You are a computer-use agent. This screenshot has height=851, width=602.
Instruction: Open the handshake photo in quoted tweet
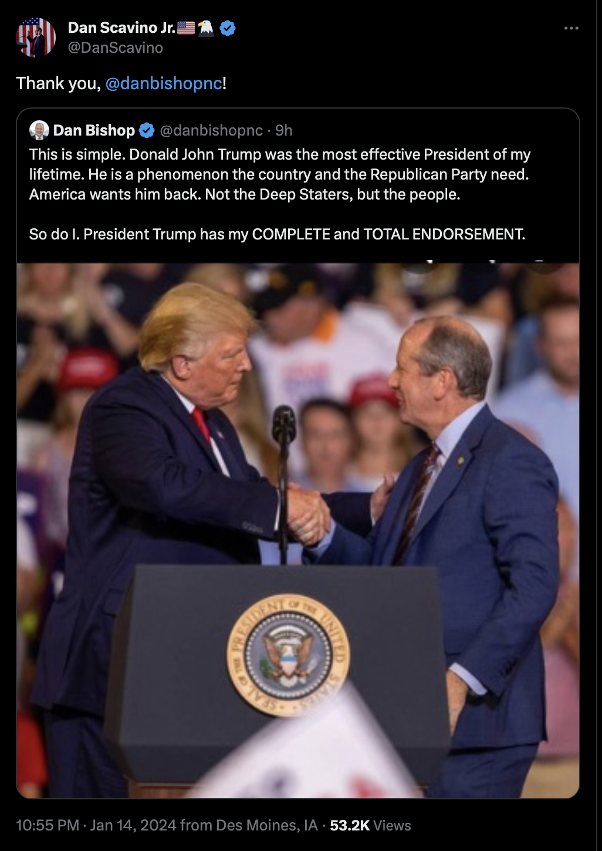pos(298,531)
